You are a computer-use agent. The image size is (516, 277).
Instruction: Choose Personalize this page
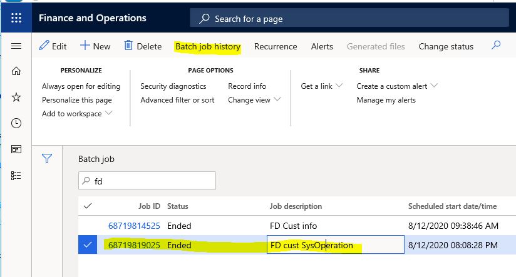[x=76, y=100]
